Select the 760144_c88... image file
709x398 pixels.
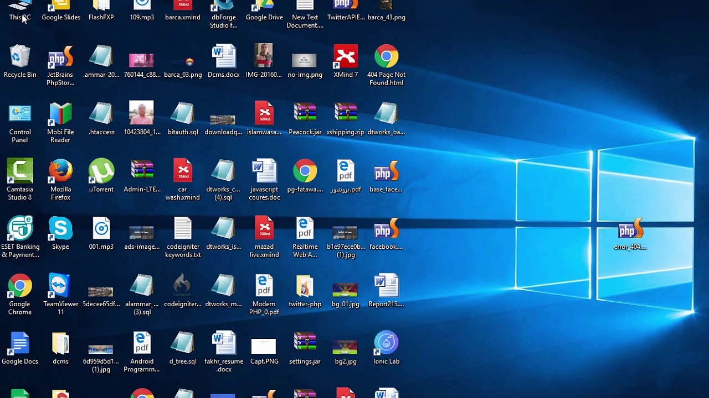(142, 61)
